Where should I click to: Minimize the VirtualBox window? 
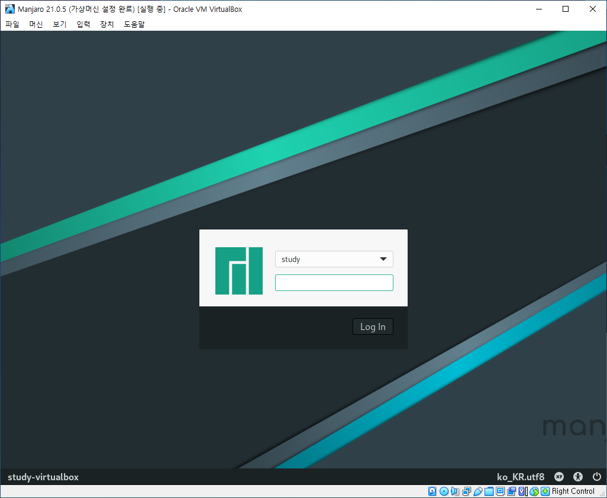(x=538, y=9)
